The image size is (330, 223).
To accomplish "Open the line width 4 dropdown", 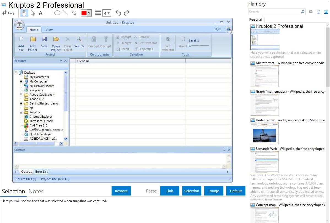I will 107,13.
